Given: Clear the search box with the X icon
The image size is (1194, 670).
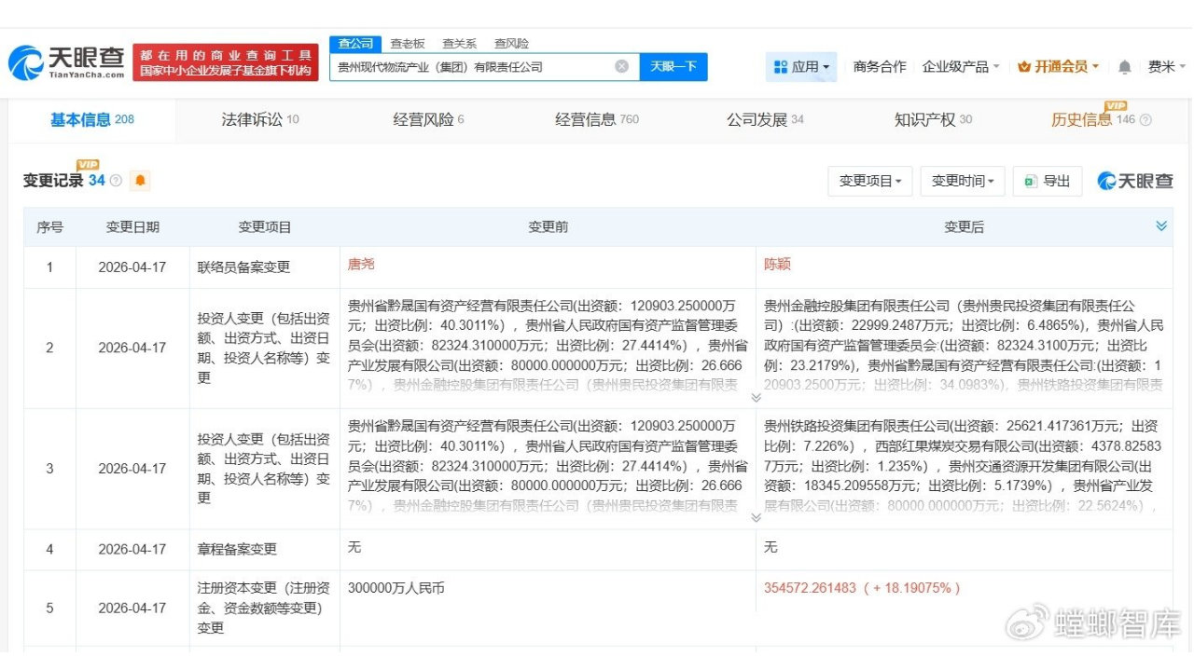Looking at the screenshot, I should click(621, 66).
